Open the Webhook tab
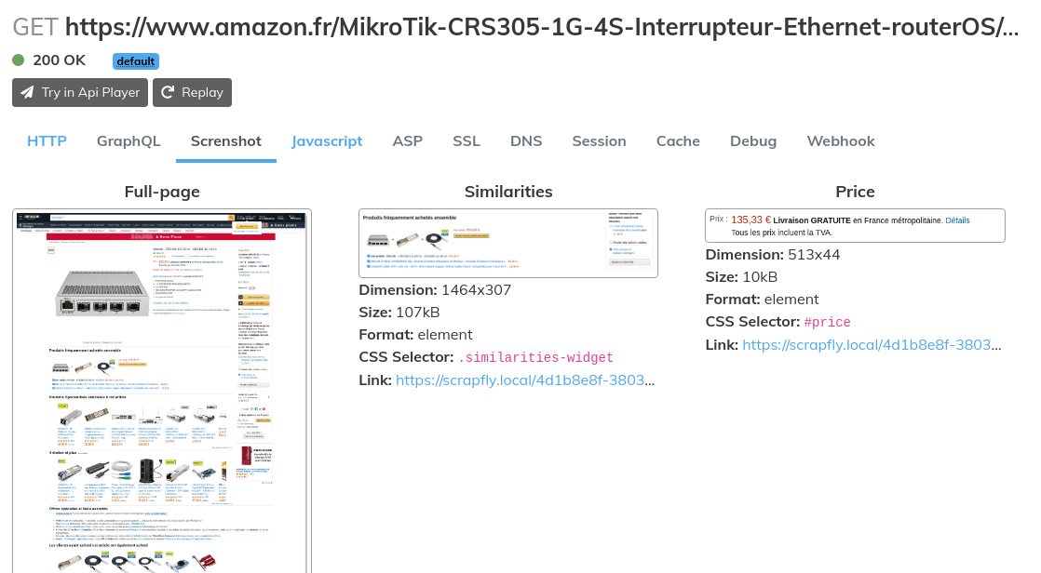This screenshot has height=573, width=1041. (840, 140)
